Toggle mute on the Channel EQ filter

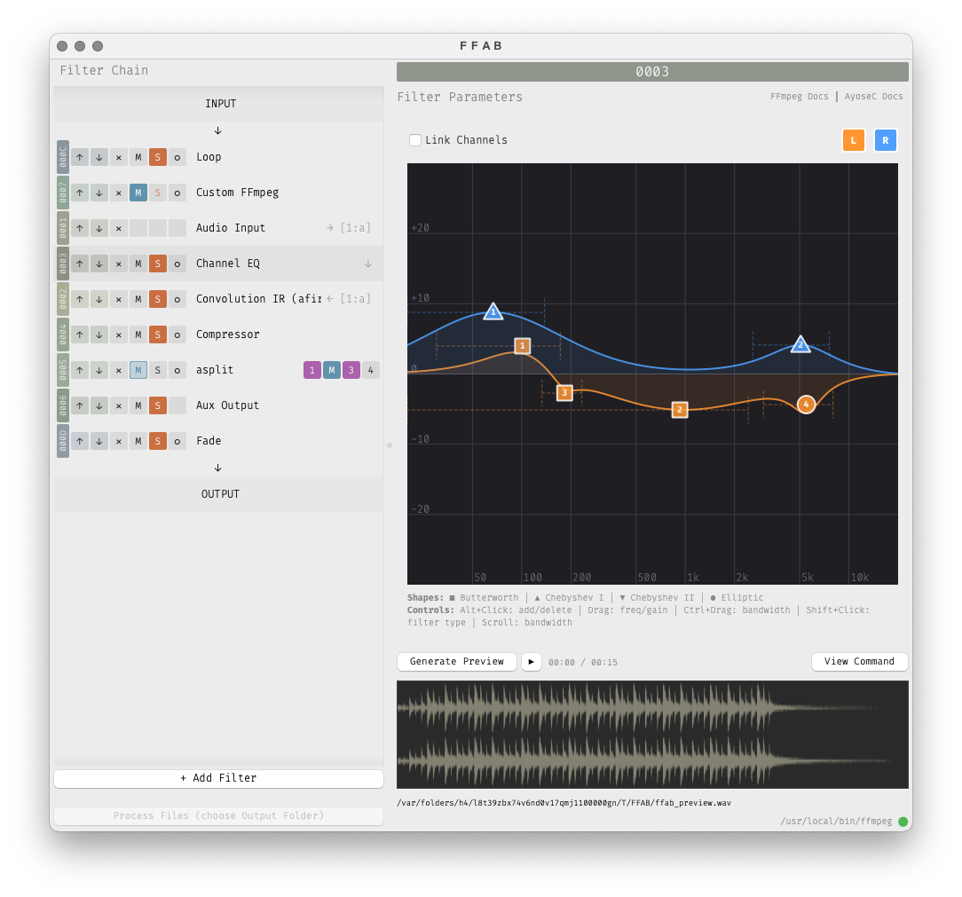click(138, 264)
